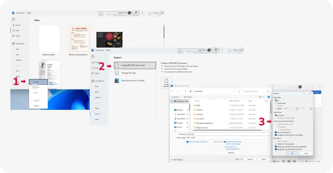Select Desktop in the Publish dialog navigation pane

[x=180, y=110]
